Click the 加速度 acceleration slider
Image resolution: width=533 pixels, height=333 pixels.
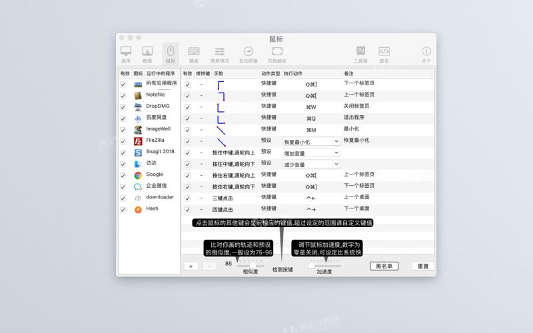click(324, 265)
